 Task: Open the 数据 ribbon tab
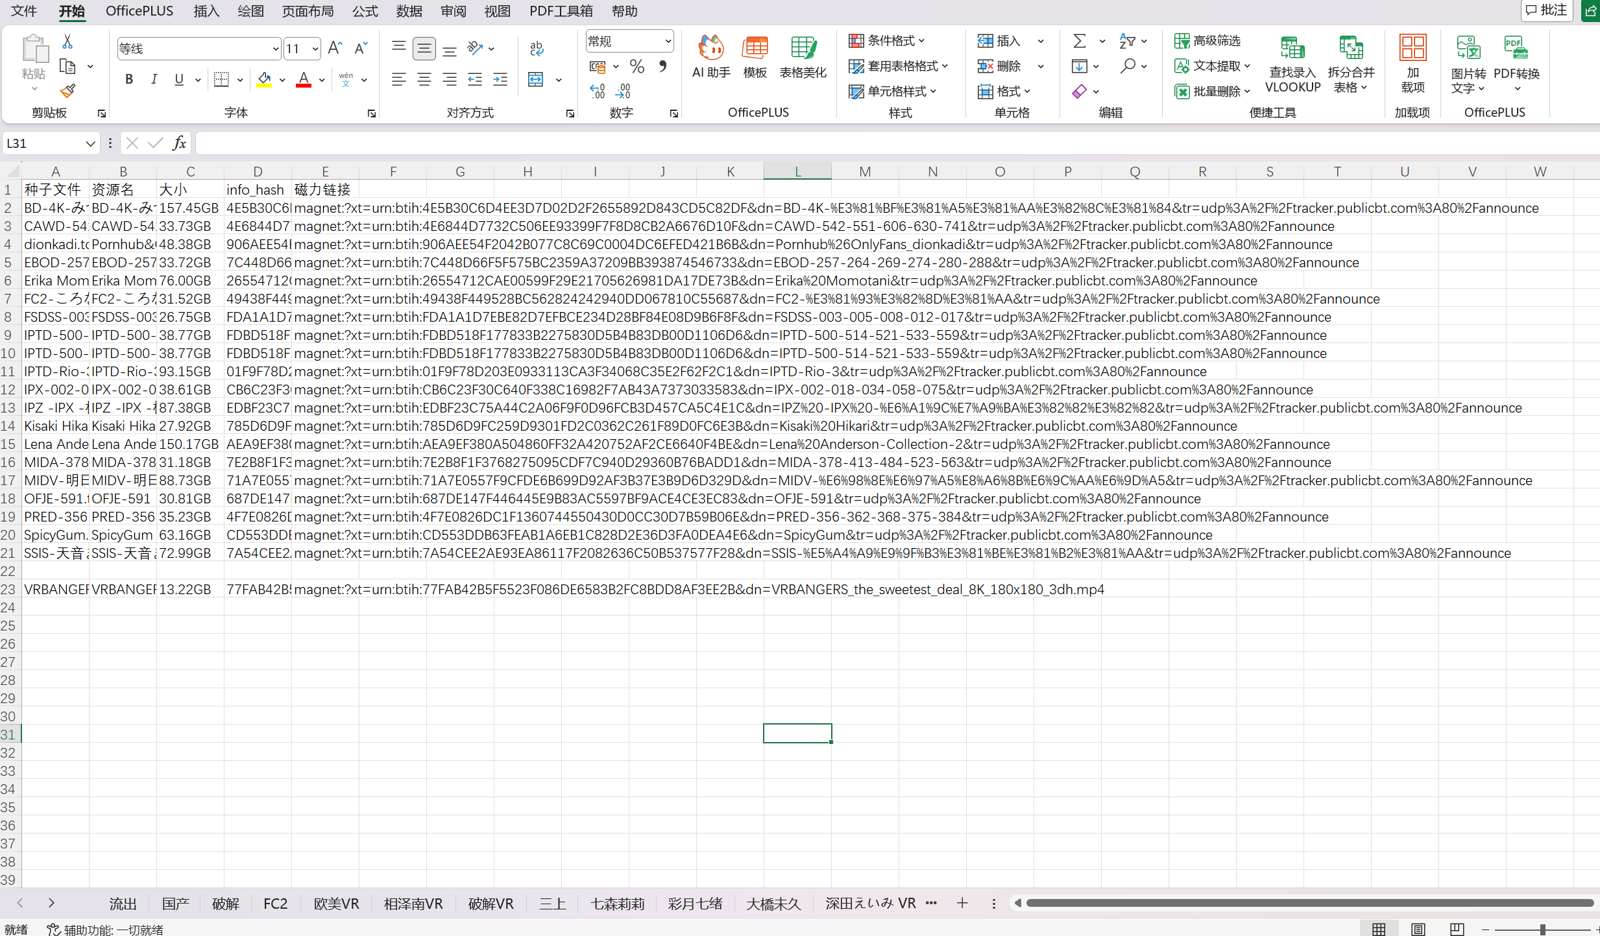pos(409,11)
